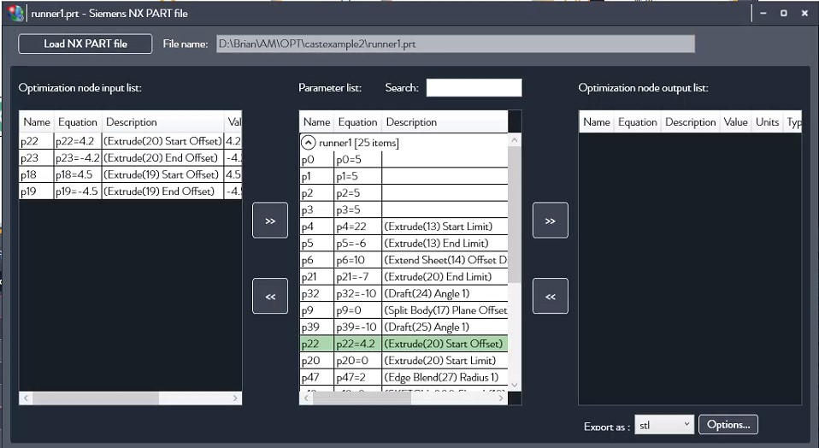
Task: Click parameter list horizontal scrollbar right arrow
Action: pos(501,398)
